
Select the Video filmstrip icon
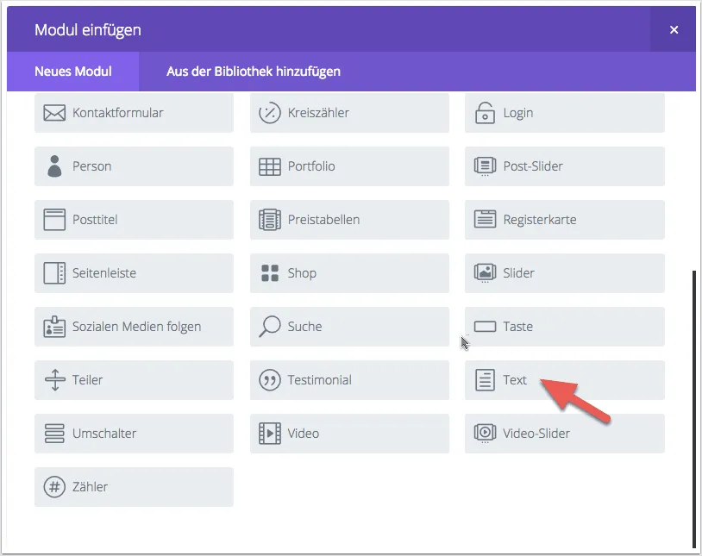tap(270, 434)
